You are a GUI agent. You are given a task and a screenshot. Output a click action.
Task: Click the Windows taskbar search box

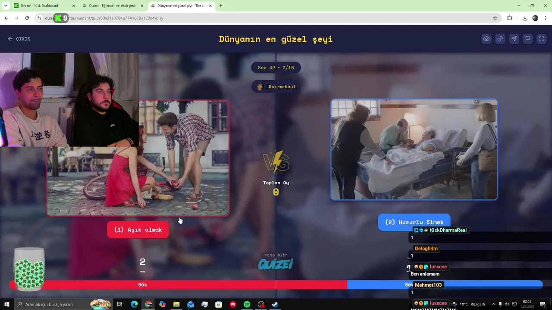pyautogui.click(x=63, y=304)
